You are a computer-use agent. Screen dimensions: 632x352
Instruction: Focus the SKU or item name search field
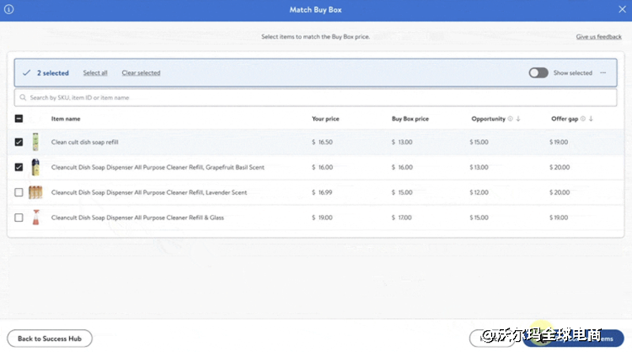tap(316, 98)
